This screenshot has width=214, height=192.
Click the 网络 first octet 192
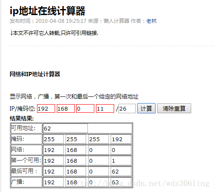(x=53, y=150)
